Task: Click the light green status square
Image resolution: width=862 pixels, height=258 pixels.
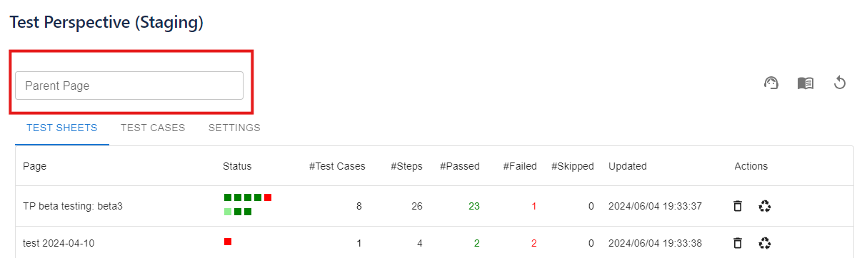Action: point(228,211)
